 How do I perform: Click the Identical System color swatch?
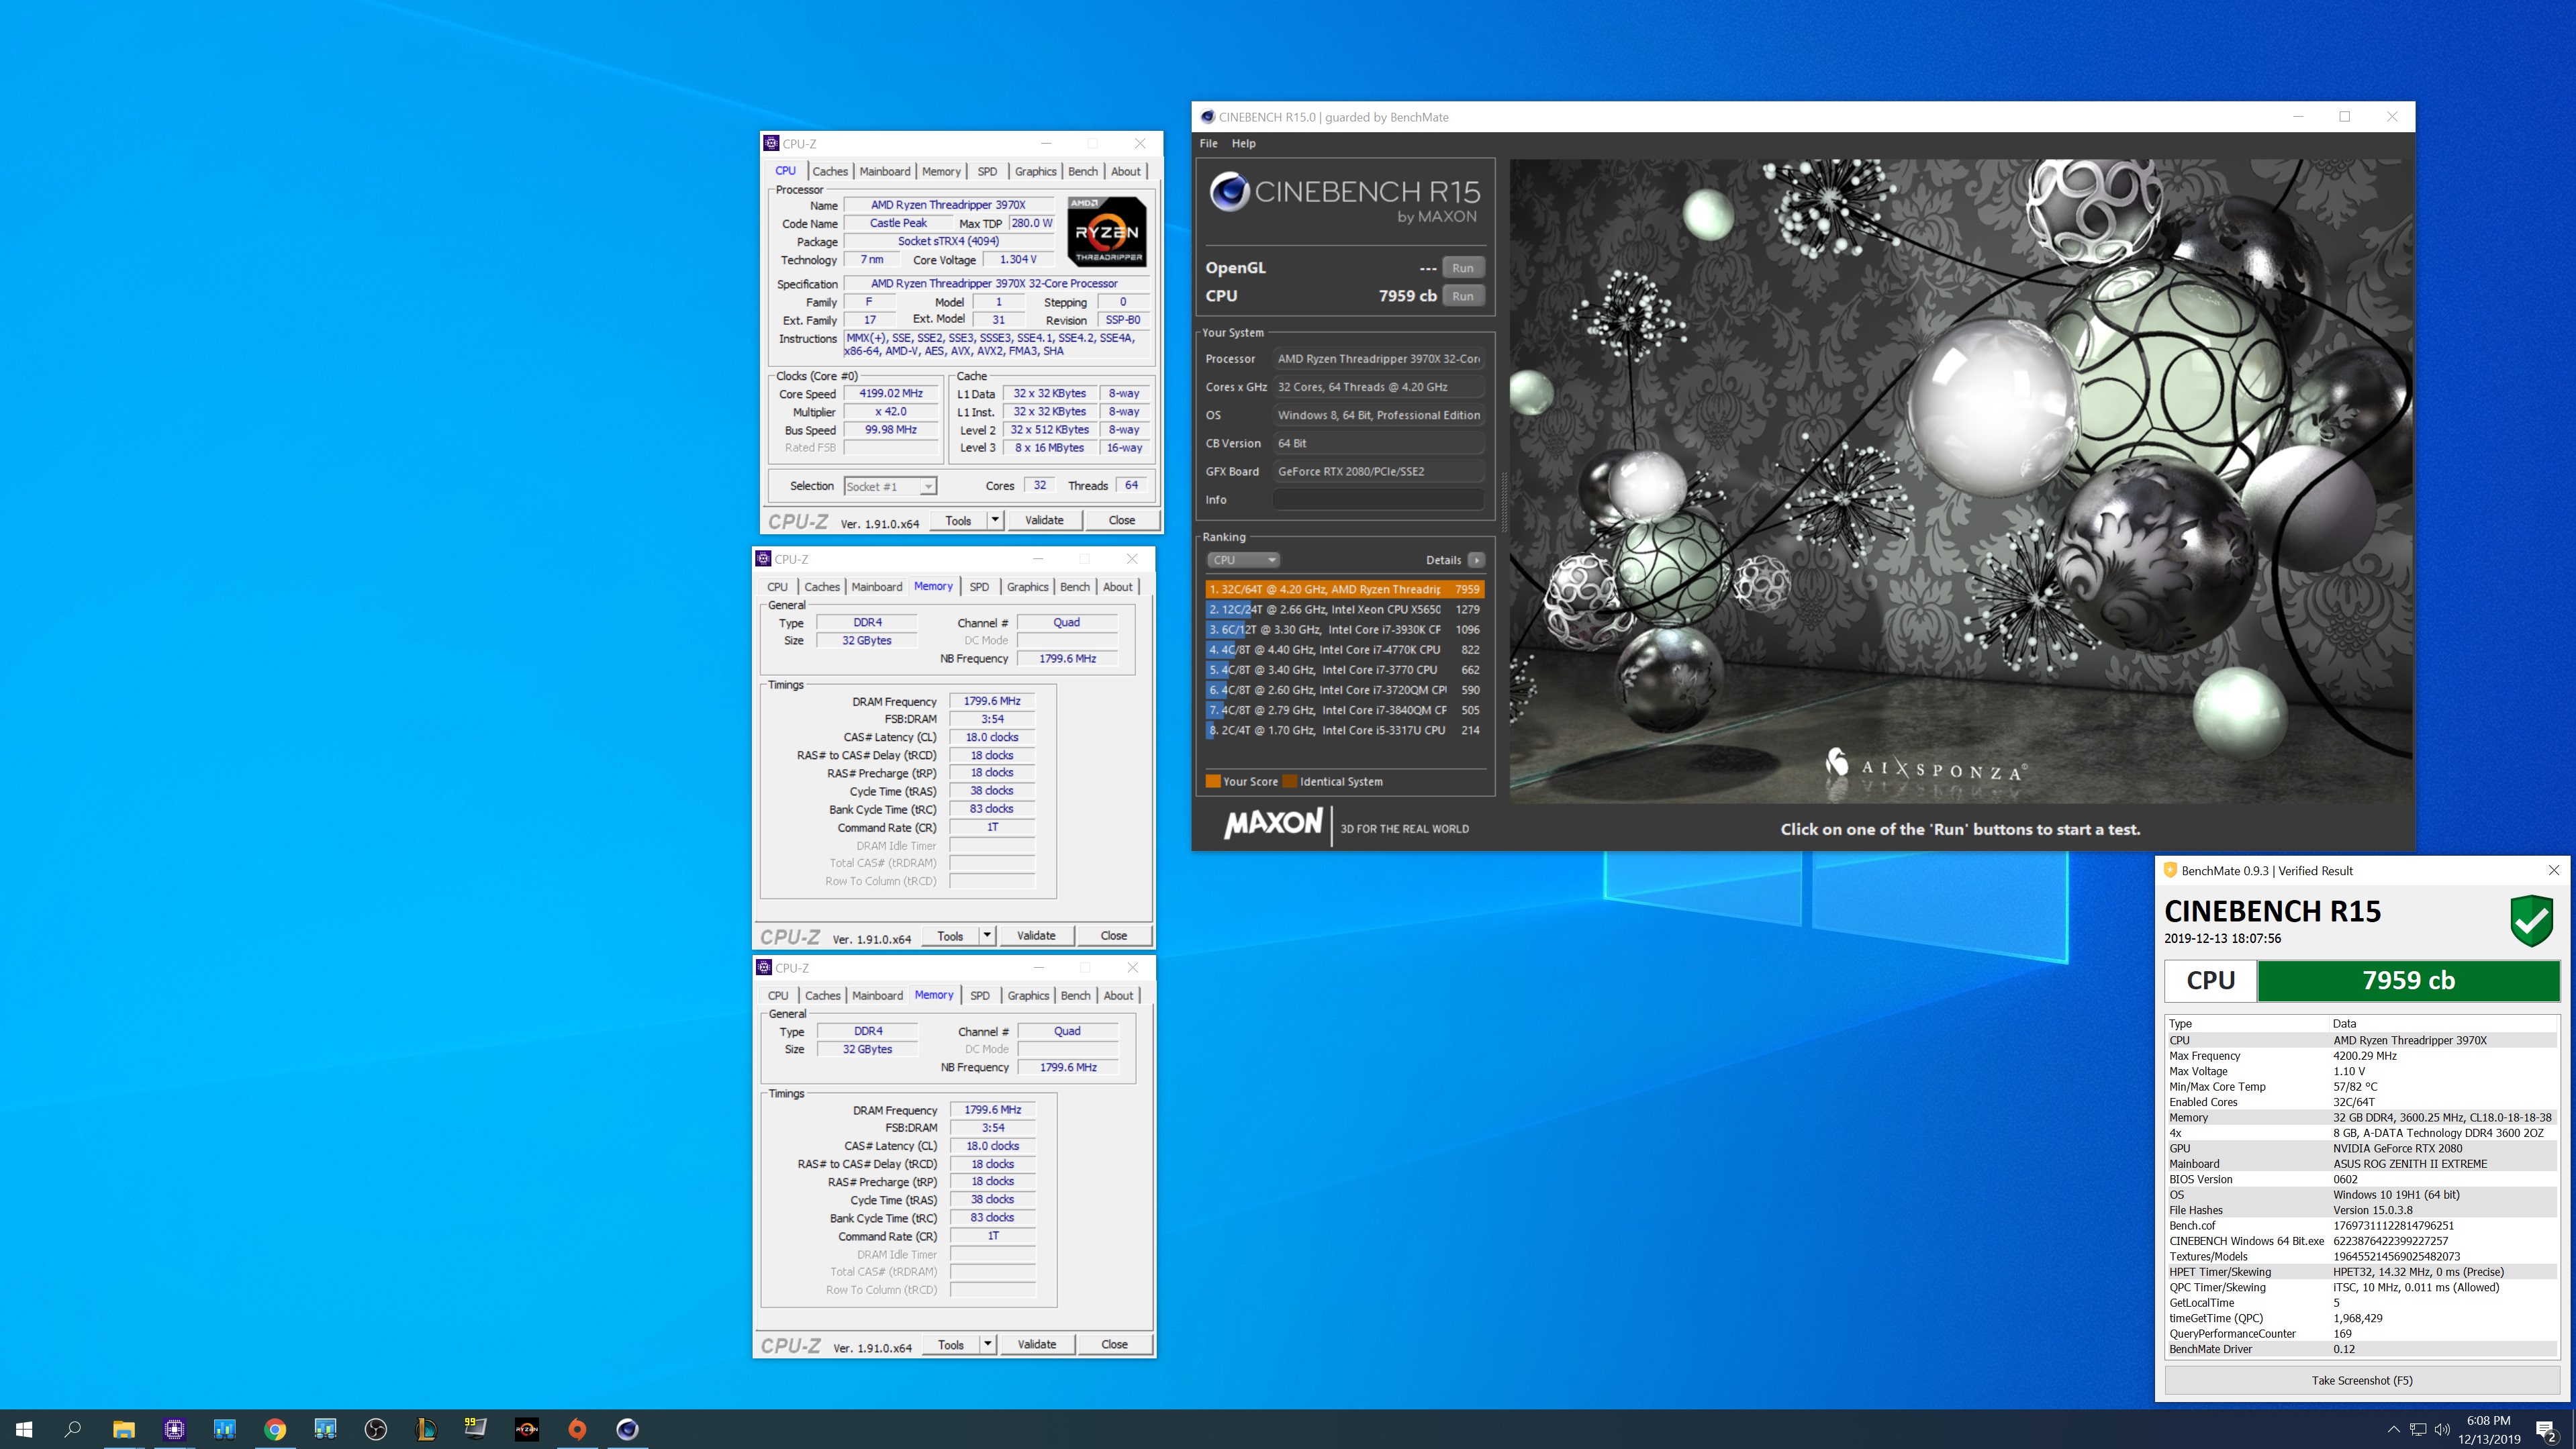(1290, 781)
